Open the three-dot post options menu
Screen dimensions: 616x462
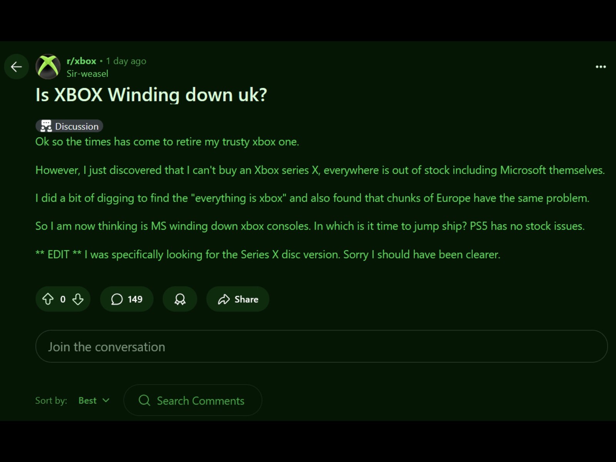601,67
